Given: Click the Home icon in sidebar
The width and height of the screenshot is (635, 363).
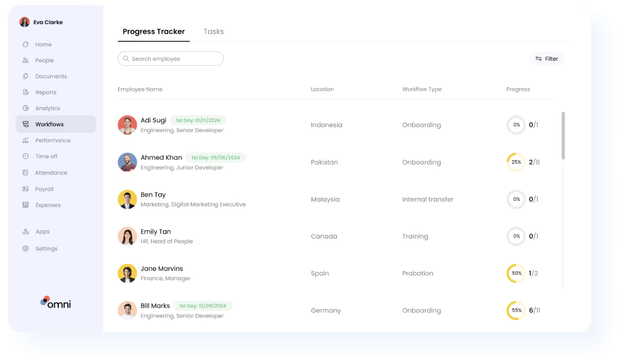Looking at the screenshot, I should click(x=26, y=44).
